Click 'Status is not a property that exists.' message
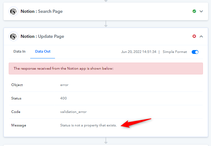Screen dimensions: 211x146 point(88,125)
